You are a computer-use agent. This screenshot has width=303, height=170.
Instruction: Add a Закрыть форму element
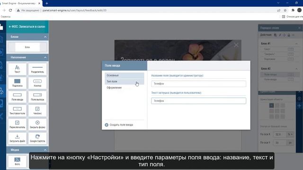(37, 125)
